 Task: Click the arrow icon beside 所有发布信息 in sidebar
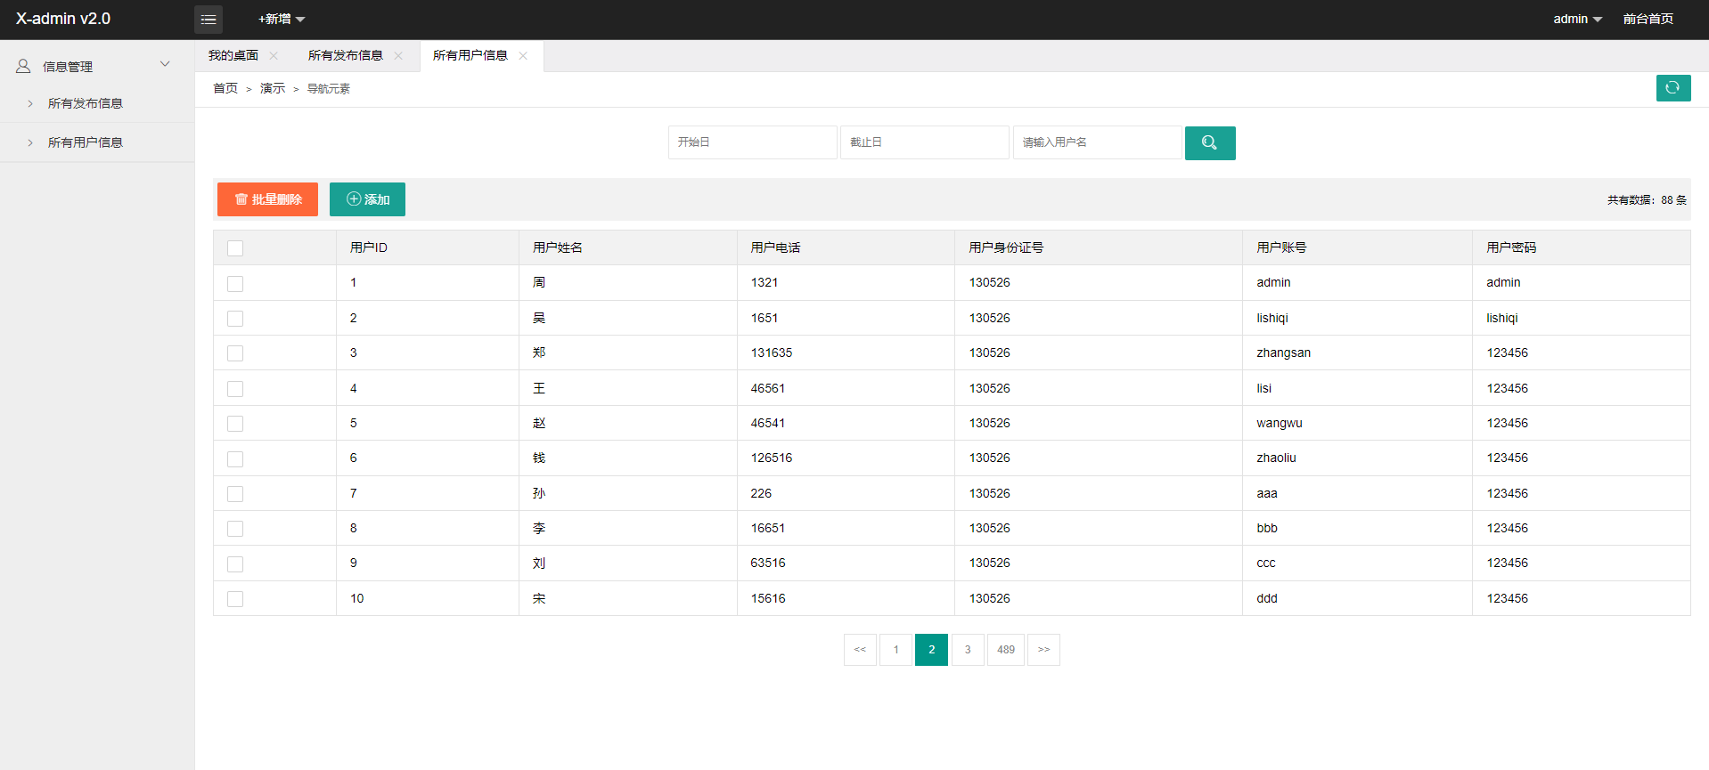(30, 104)
